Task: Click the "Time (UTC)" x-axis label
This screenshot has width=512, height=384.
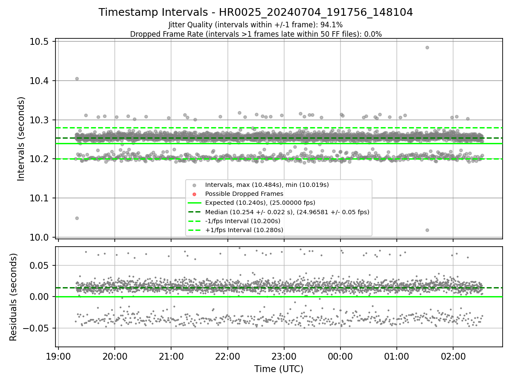Action: [x=279, y=369]
